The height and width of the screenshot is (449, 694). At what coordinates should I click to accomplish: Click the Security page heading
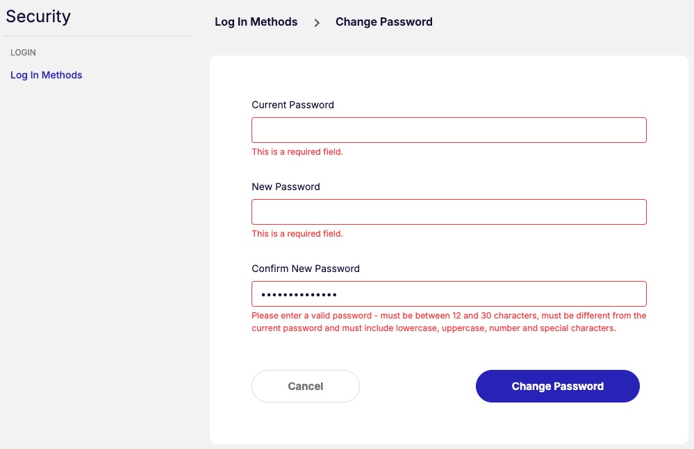click(38, 16)
